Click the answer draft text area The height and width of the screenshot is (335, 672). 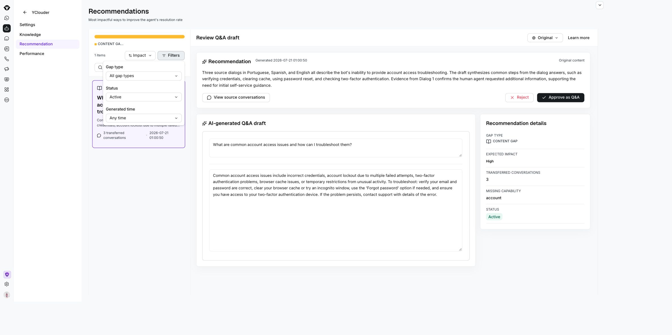point(336,210)
